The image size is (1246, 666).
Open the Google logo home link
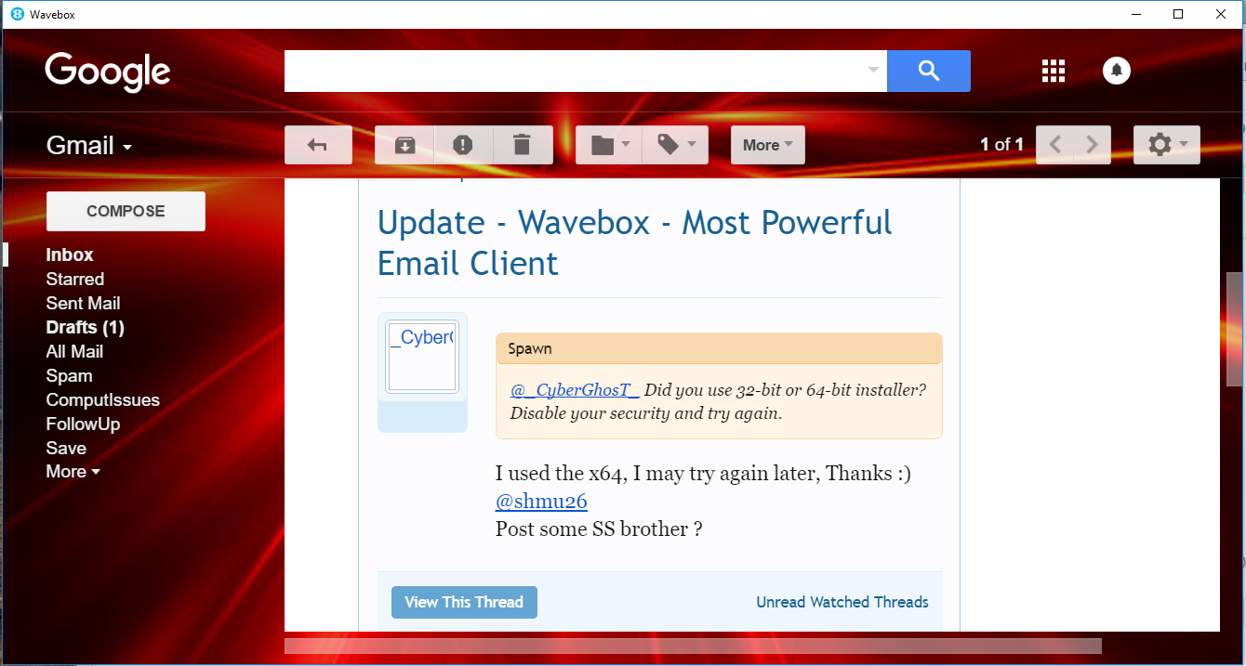coord(108,72)
